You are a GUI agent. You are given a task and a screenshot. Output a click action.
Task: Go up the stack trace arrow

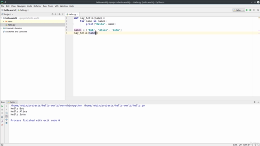[x=6, y=106]
